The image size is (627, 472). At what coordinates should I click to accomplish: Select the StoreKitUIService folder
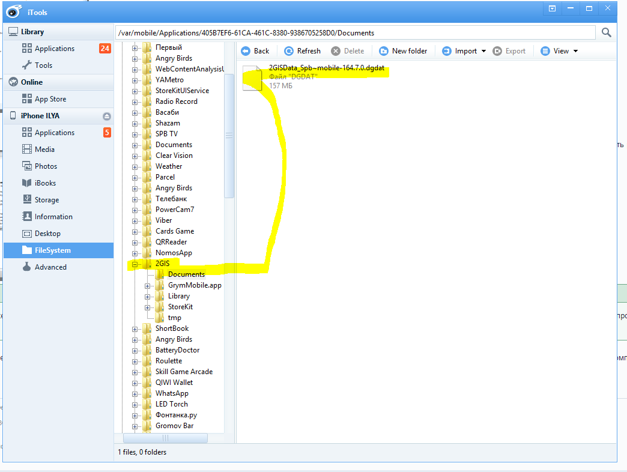182,90
